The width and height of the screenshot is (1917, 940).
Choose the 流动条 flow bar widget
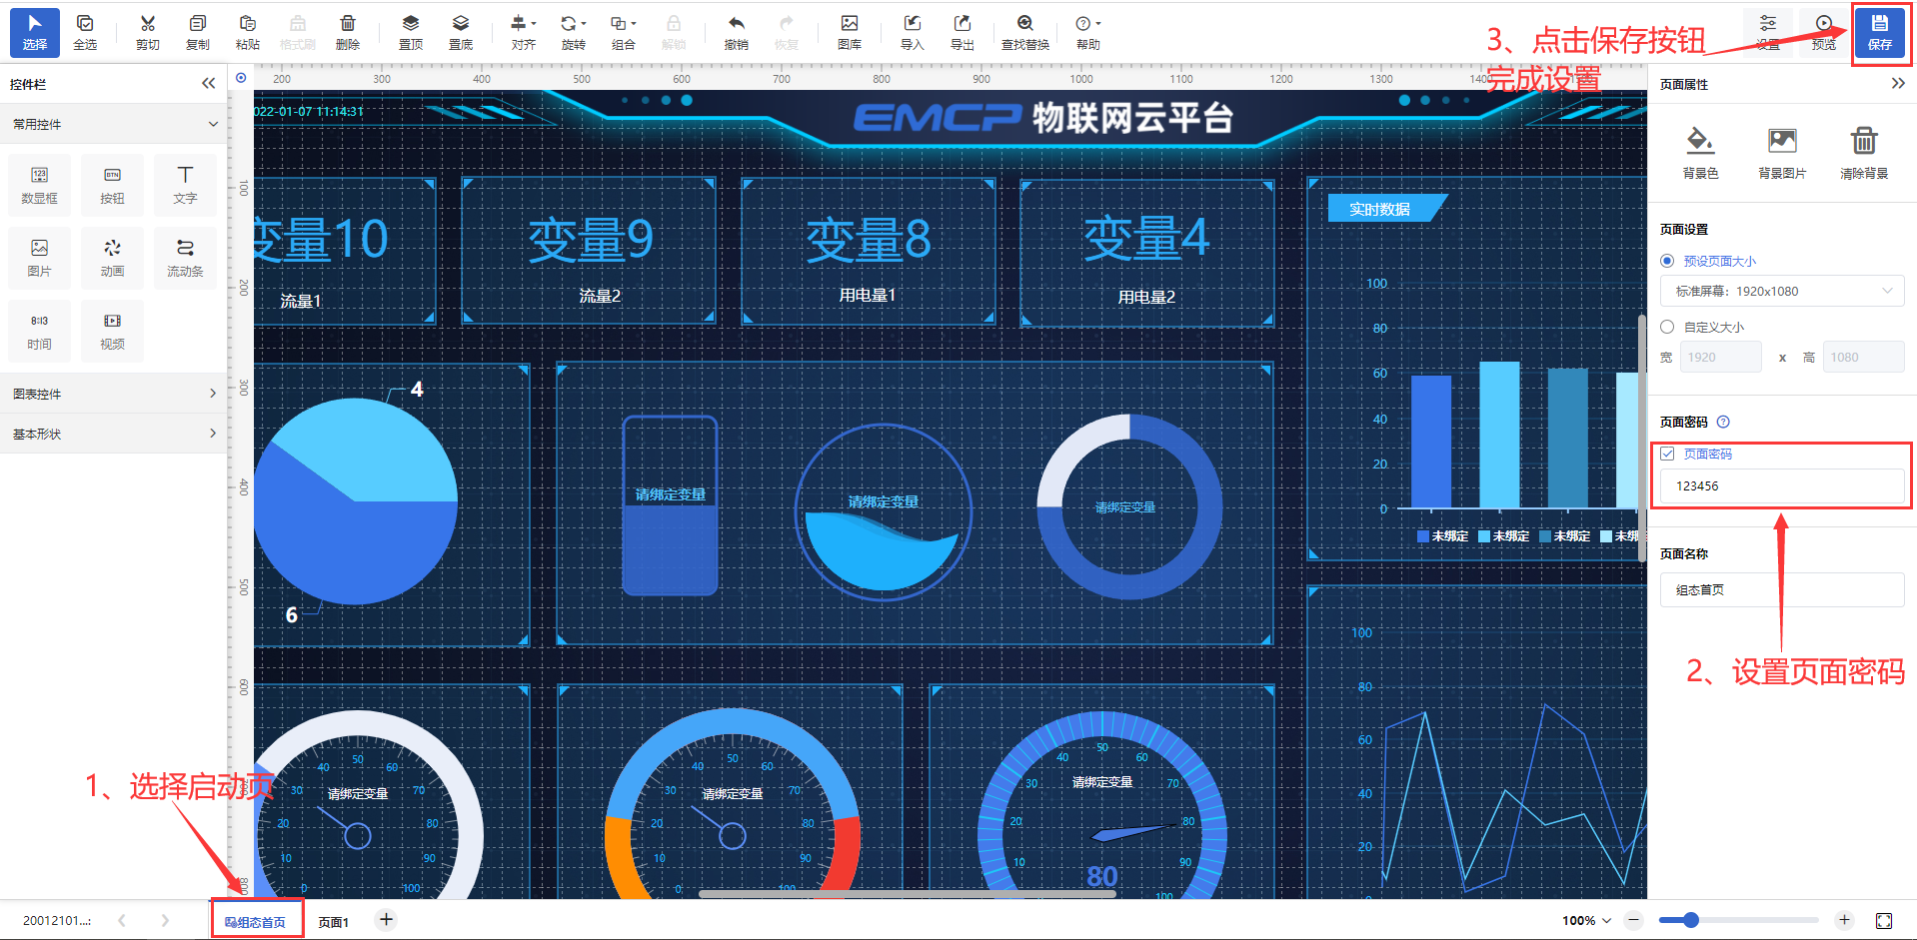186,259
